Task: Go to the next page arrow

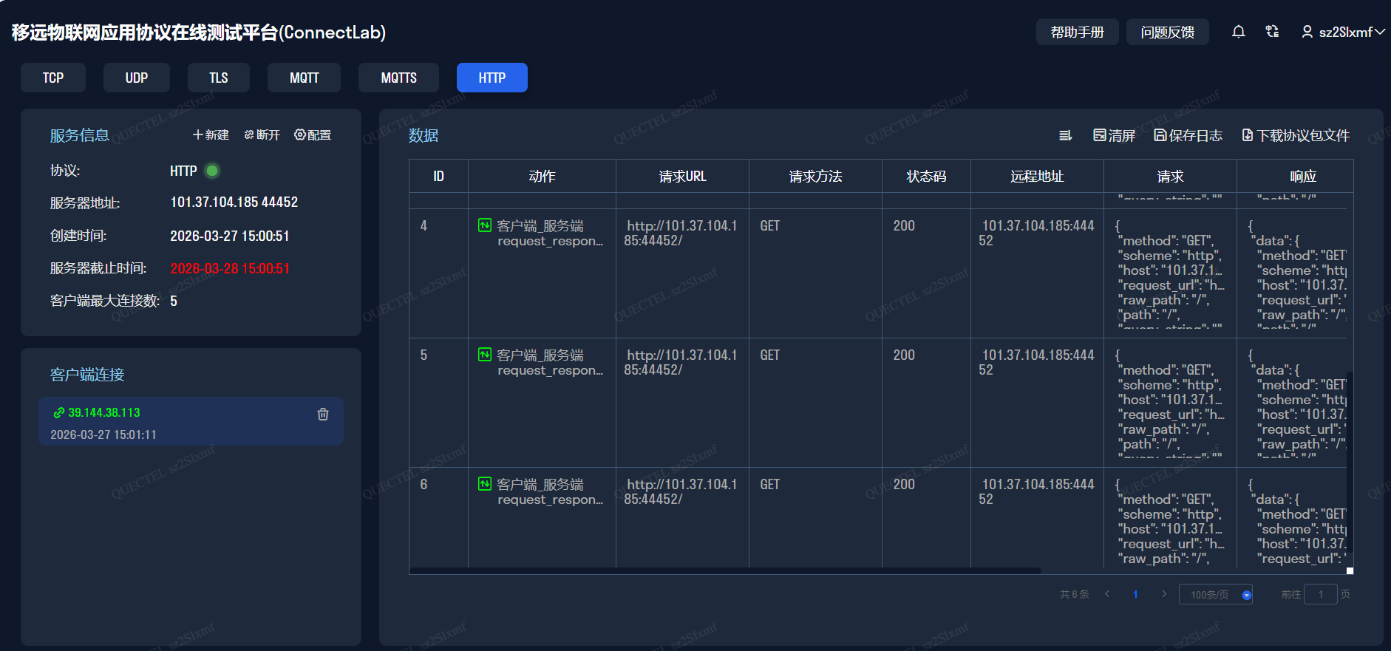Action: click(1164, 594)
